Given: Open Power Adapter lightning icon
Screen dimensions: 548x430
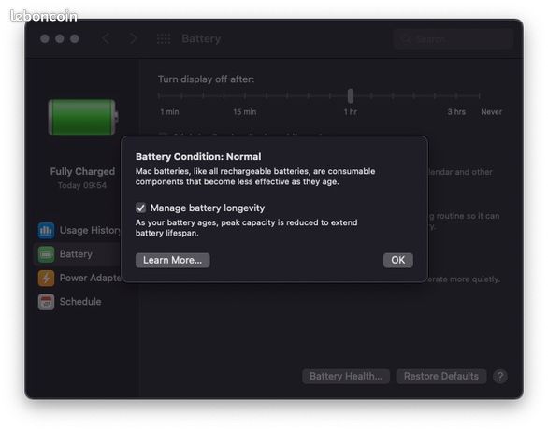Looking at the screenshot, I should point(46,278).
